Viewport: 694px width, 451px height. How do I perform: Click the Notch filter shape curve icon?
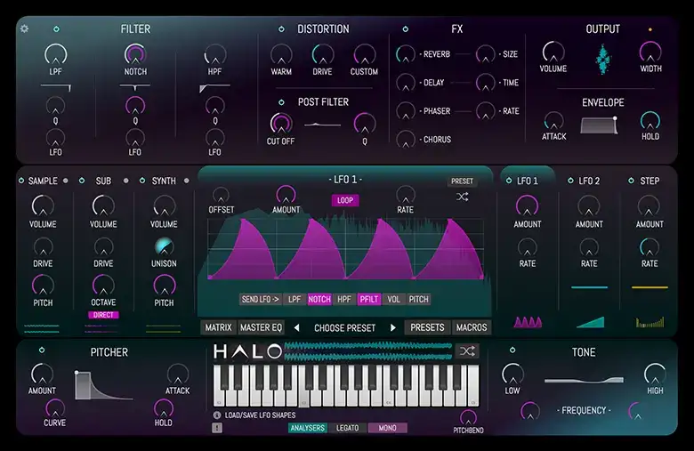pos(135,87)
